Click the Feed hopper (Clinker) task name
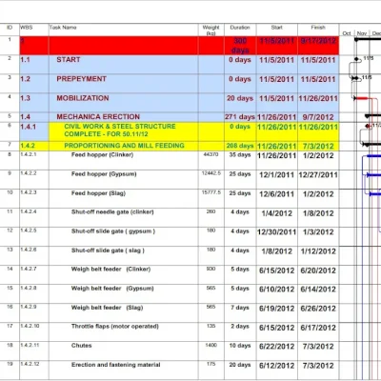 102,155
